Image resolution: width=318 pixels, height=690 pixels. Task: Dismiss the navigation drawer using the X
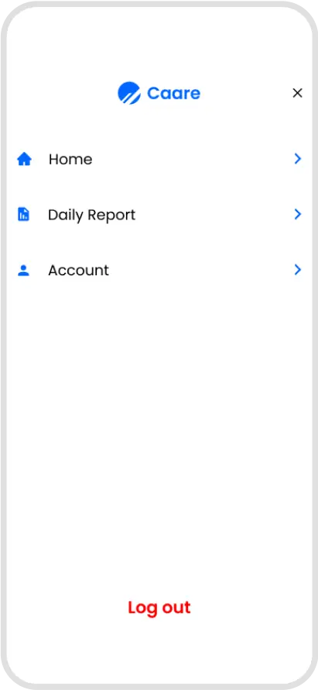pos(297,93)
